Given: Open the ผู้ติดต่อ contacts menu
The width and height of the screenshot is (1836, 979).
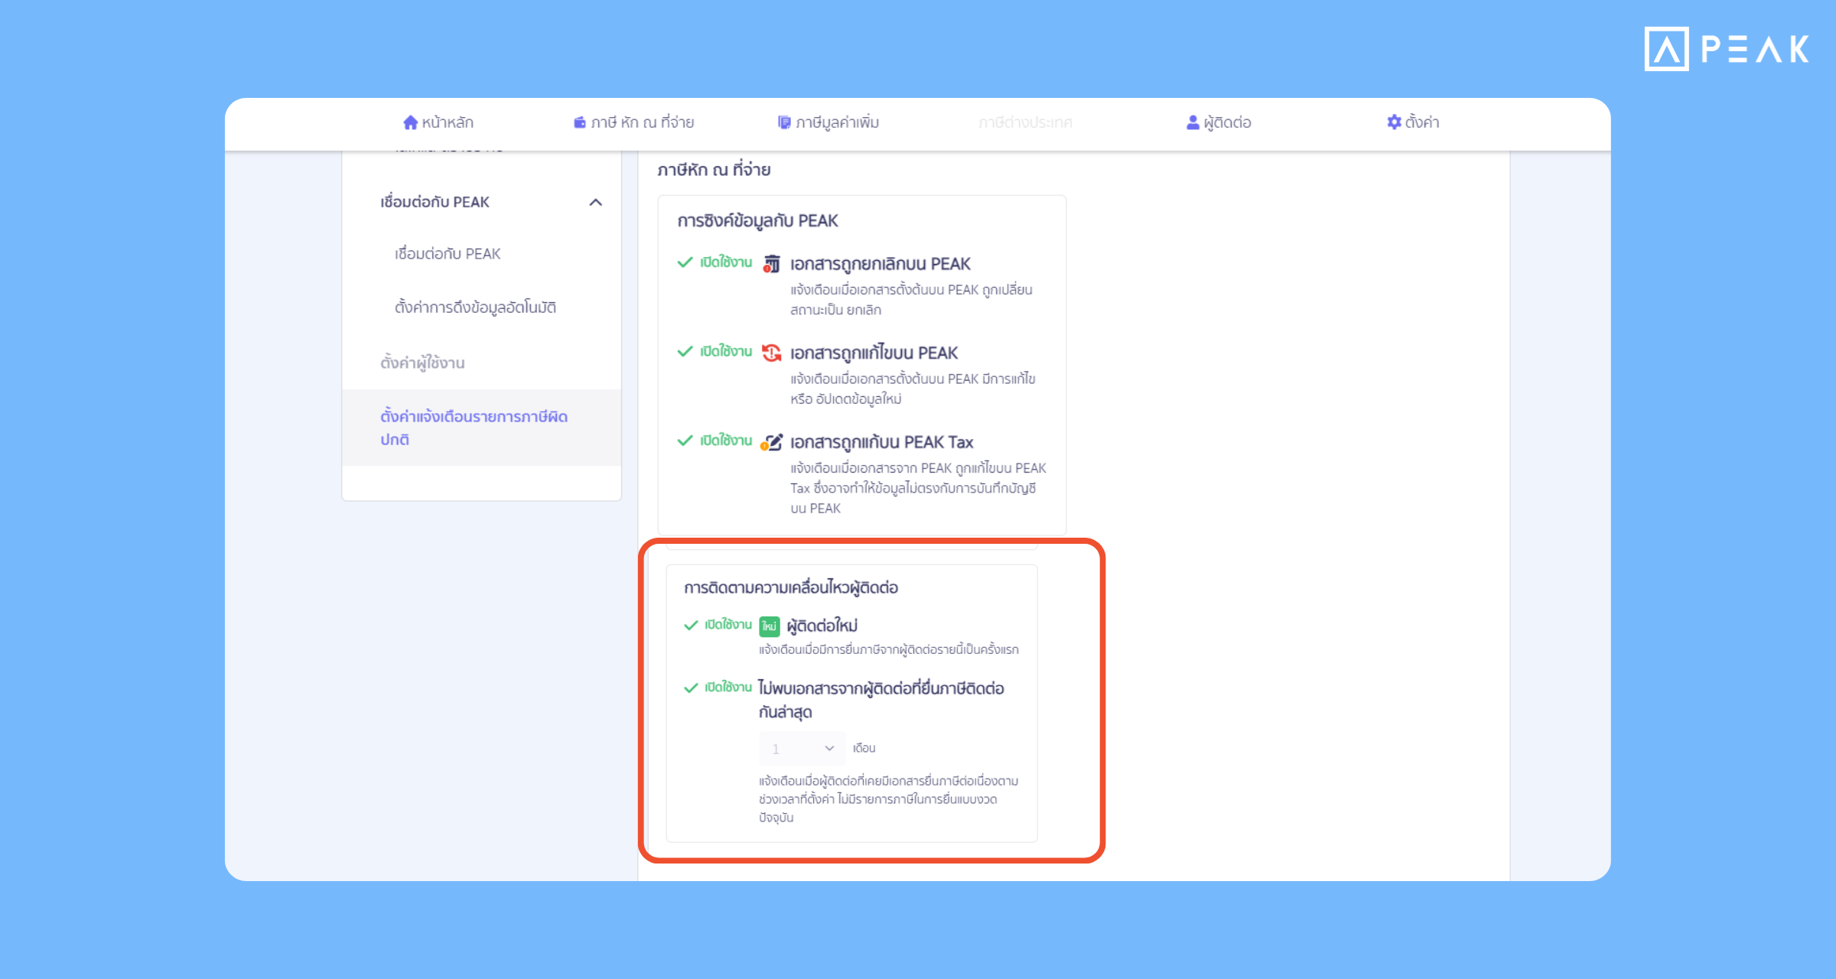Looking at the screenshot, I should [x=1219, y=122].
